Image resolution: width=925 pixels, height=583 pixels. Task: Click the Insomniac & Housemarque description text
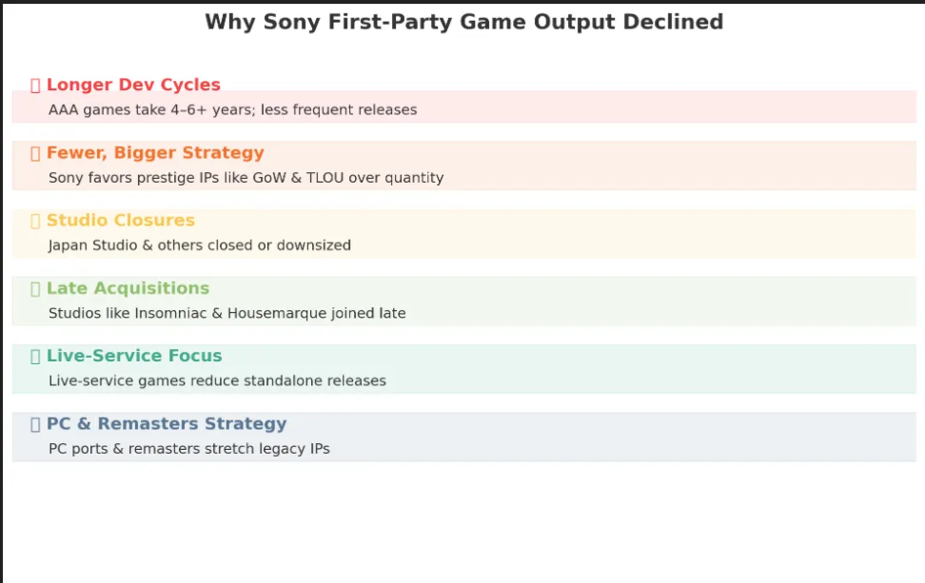[x=226, y=313]
